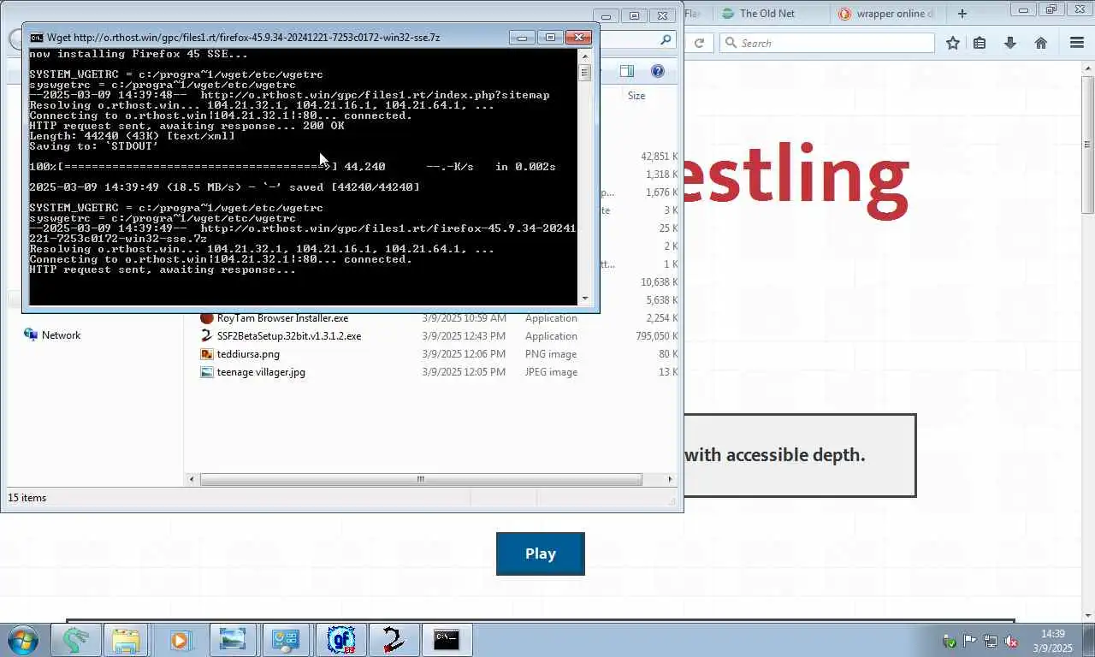This screenshot has height=657, width=1095.
Task: Open the browser hamburger menu
Action: (x=1077, y=43)
